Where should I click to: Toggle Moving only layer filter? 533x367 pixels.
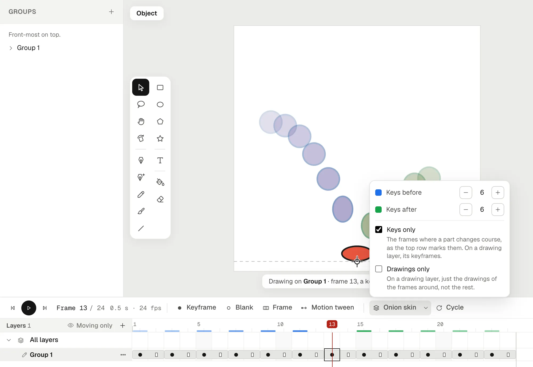coord(90,326)
